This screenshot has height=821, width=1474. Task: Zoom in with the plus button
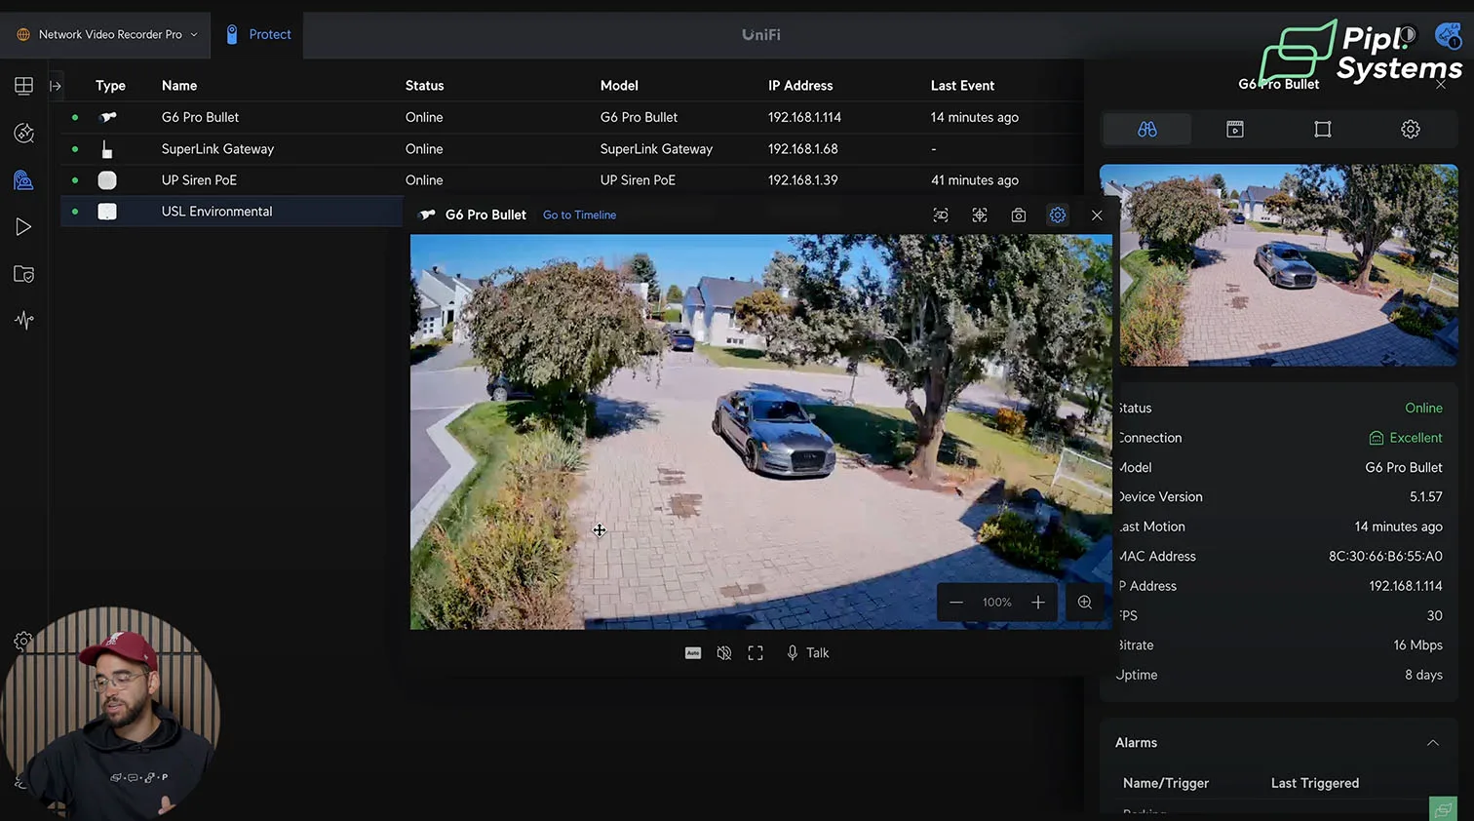pos(1038,603)
